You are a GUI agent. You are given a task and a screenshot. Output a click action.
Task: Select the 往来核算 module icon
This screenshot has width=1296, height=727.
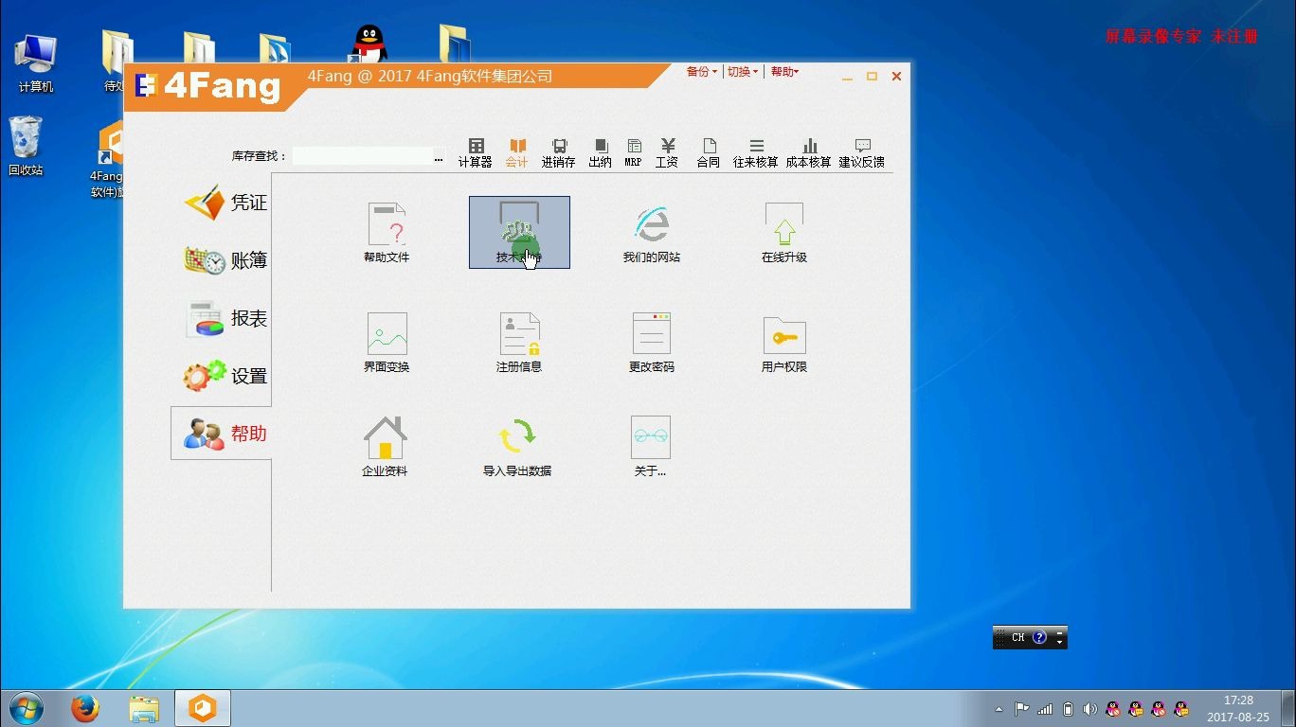pyautogui.click(x=756, y=152)
